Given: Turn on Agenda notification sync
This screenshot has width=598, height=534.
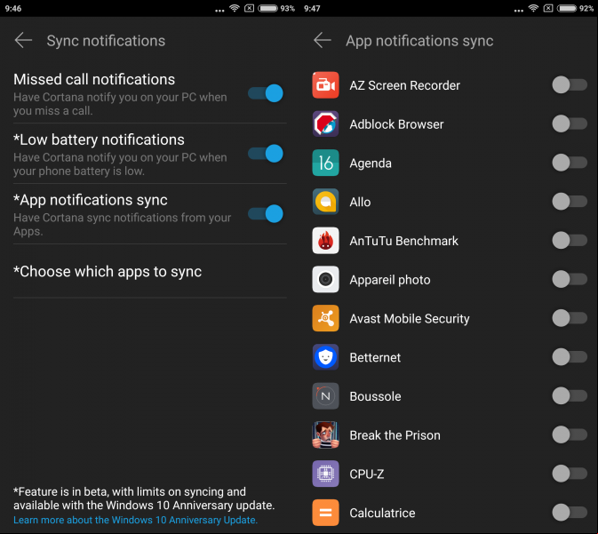Looking at the screenshot, I should [570, 163].
